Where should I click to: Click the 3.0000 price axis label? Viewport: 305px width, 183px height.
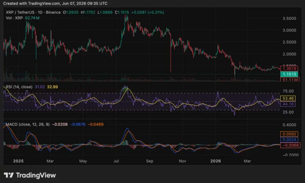[x=289, y=30]
